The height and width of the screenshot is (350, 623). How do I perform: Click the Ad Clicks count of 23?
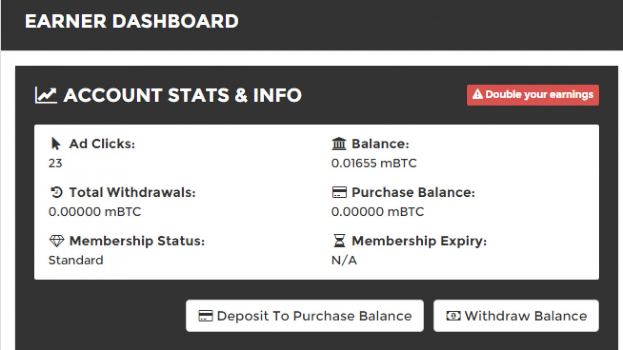point(55,163)
